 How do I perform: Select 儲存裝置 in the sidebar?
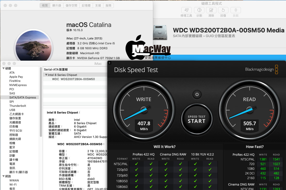pos(15,118)
